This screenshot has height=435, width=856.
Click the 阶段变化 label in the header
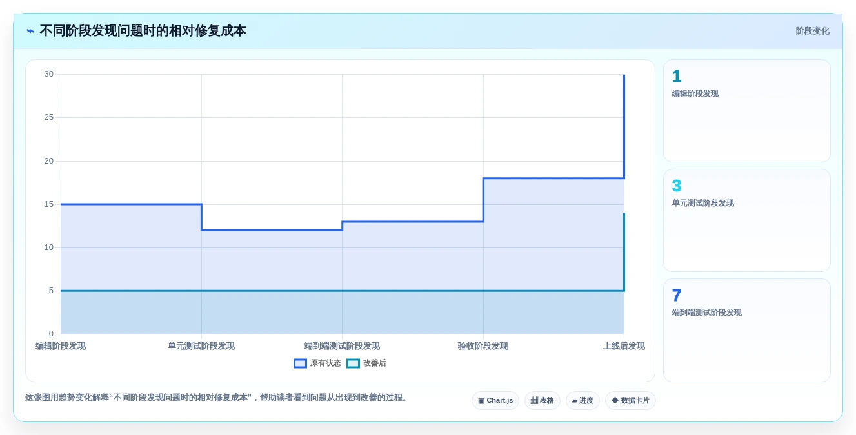[x=812, y=31]
